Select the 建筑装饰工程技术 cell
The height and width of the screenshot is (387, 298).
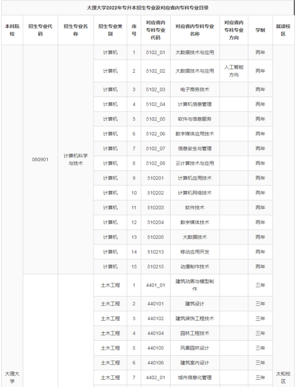coord(195,318)
